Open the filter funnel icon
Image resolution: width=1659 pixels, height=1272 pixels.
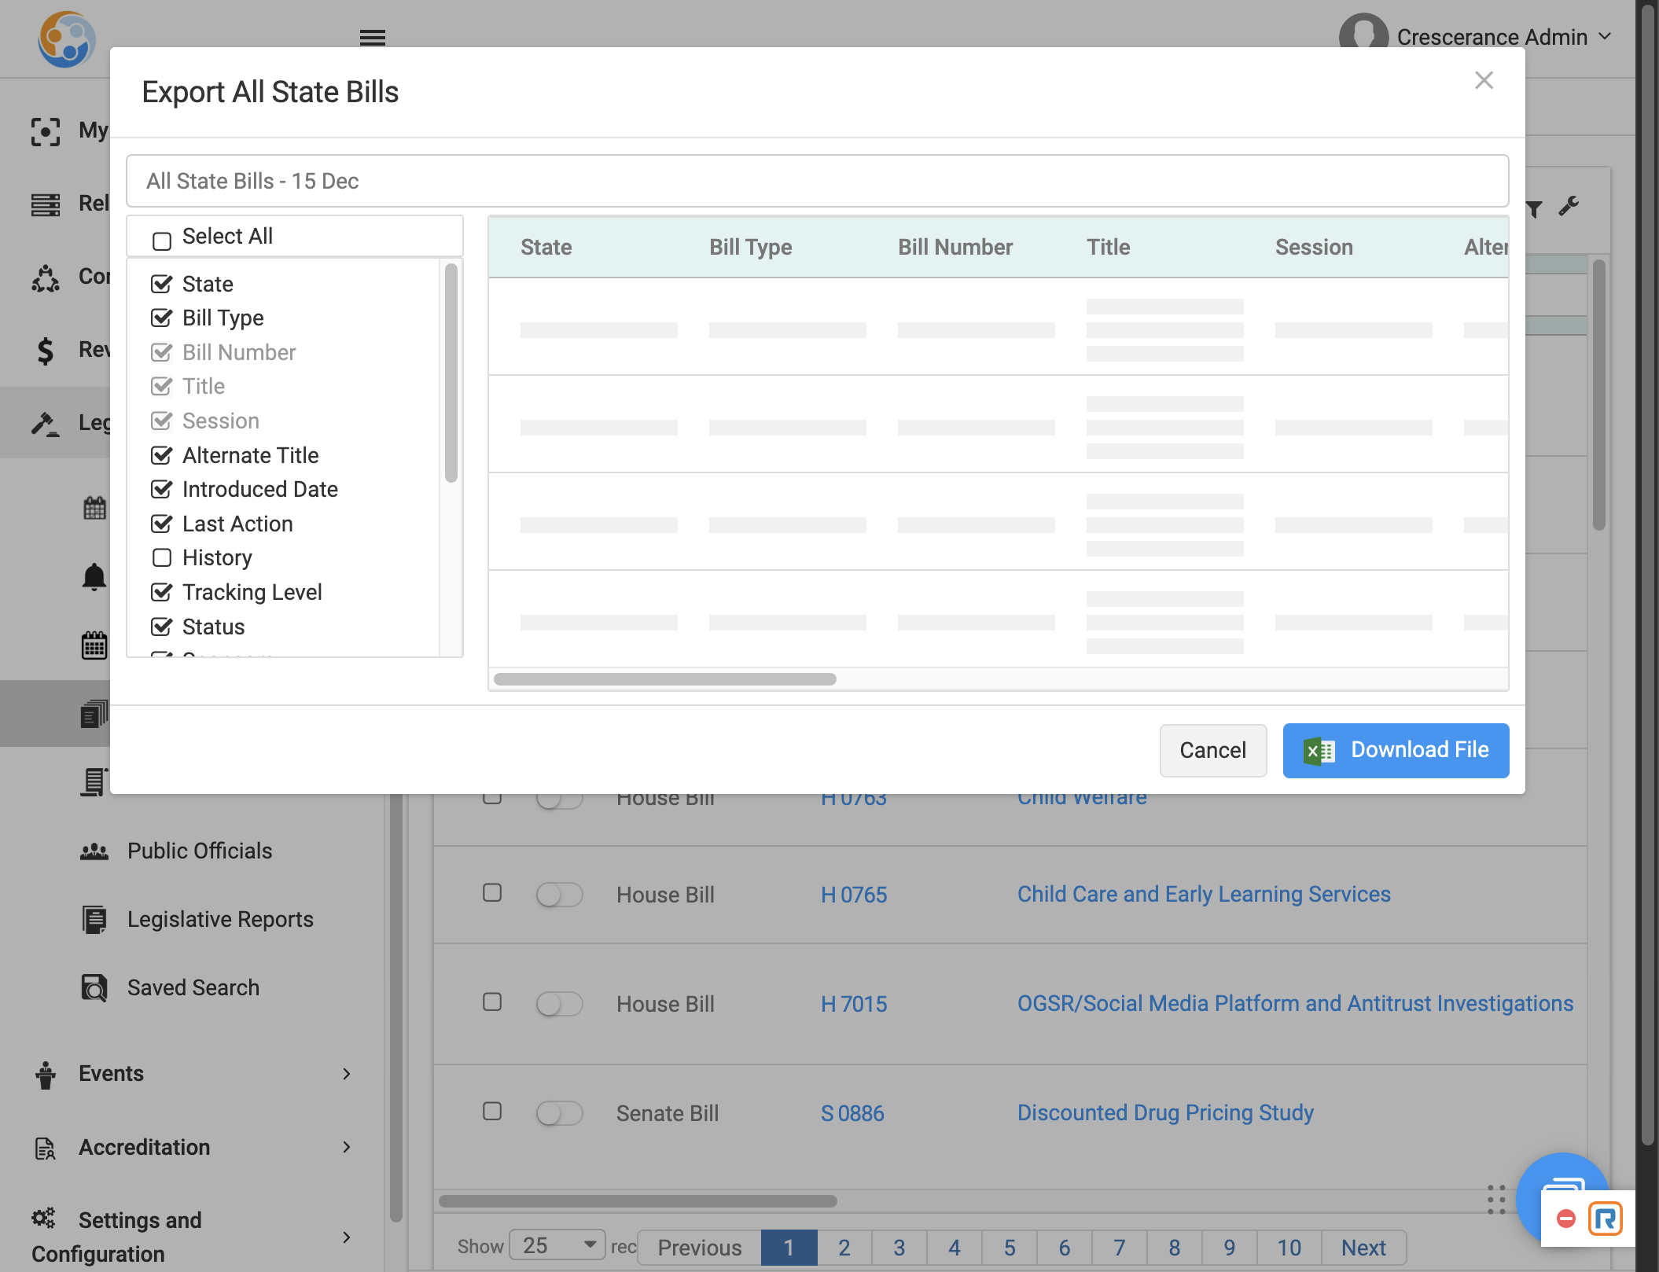coord(1534,208)
